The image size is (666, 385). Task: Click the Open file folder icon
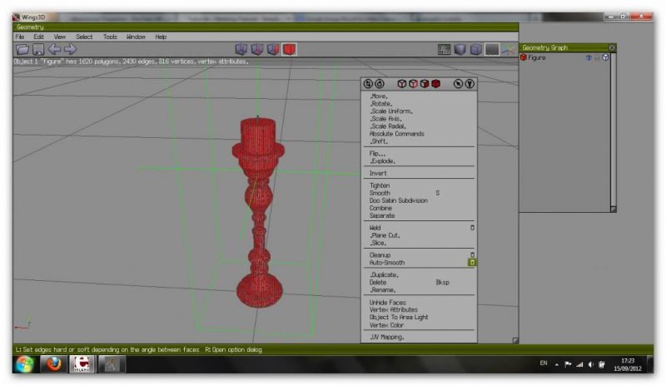click(20, 50)
